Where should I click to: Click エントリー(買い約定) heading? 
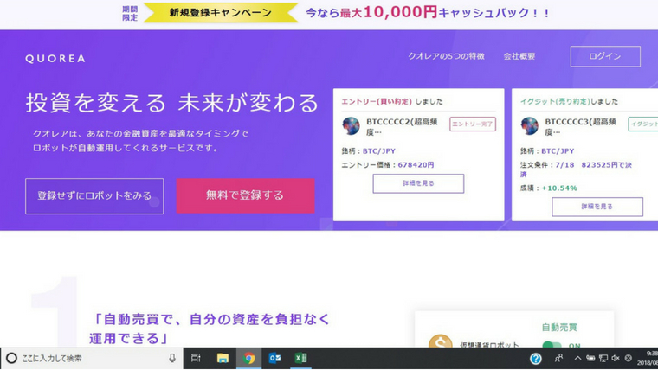tap(377, 101)
